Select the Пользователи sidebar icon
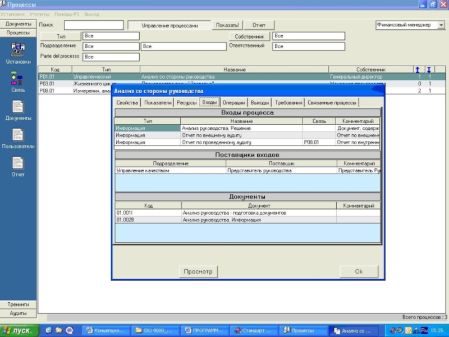The width and height of the screenshot is (449, 337). pos(18,135)
